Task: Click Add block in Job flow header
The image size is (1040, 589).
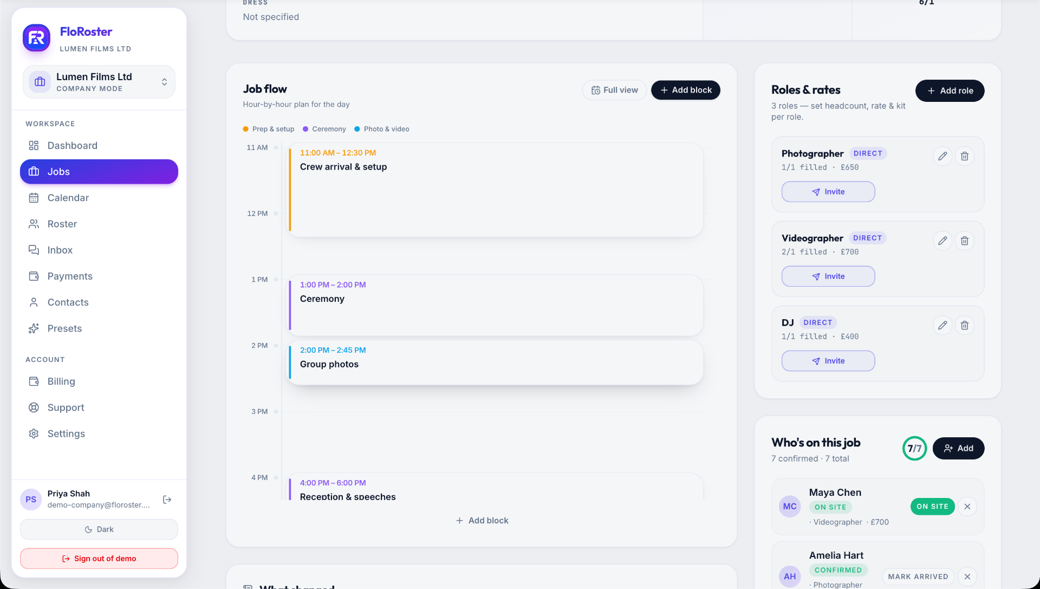Action: click(686, 90)
